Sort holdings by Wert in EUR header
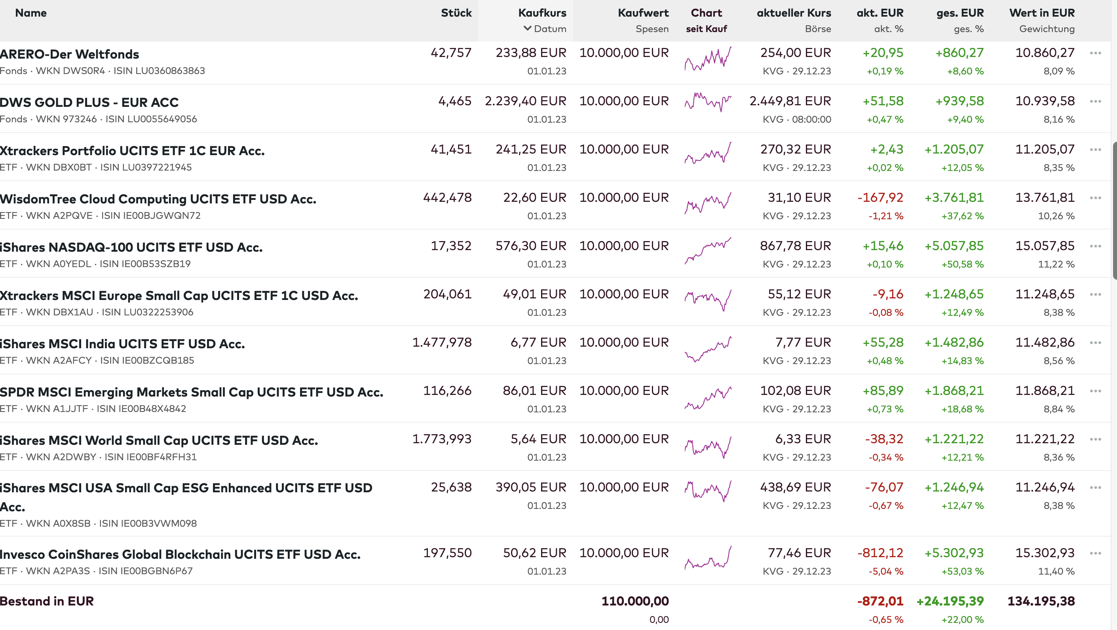1117x630 pixels. point(1041,13)
